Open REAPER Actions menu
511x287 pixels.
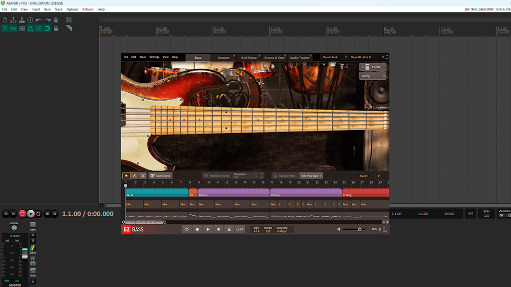88,9
